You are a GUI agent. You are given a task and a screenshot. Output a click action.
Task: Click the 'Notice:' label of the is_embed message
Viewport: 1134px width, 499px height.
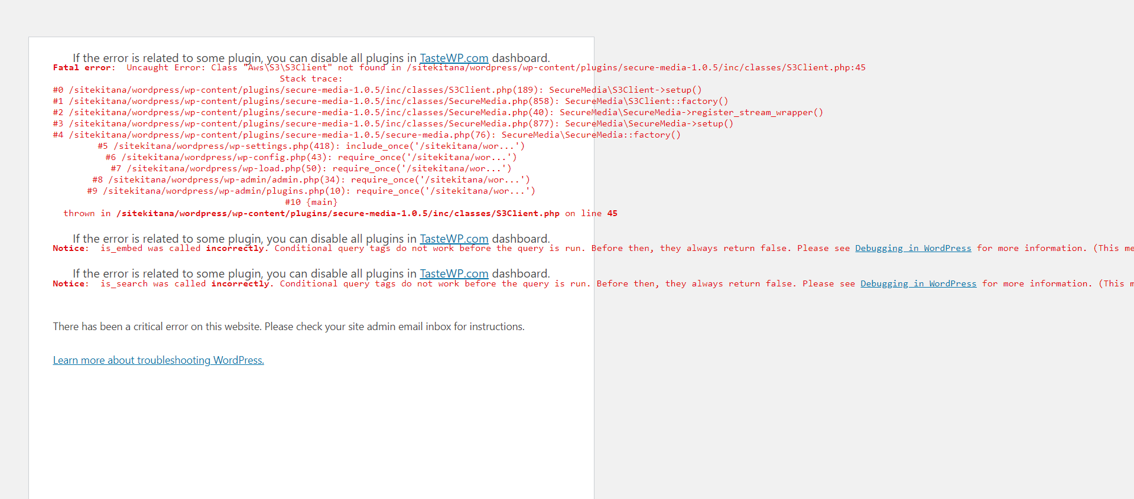pos(71,248)
